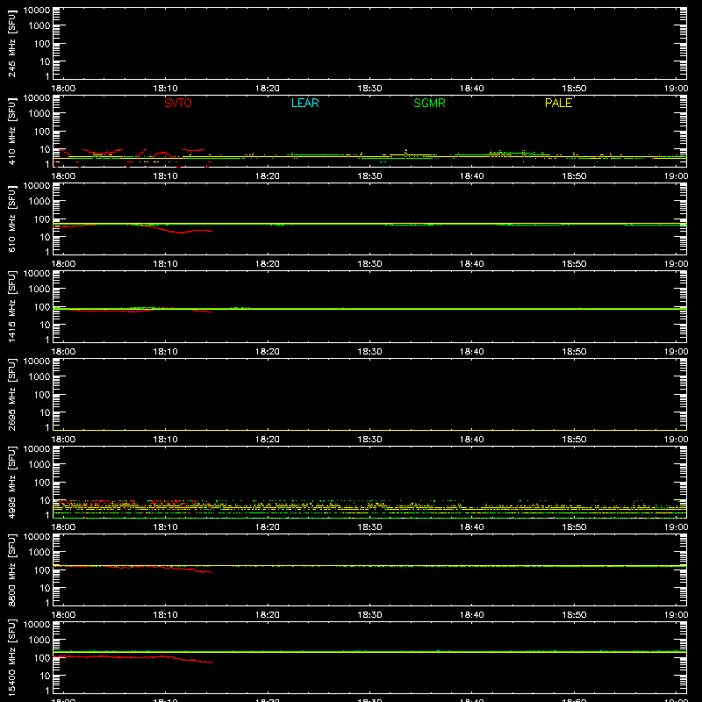The height and width of the screenshot is (702, 702).
Task: Select the 245 MHz [SFU] axis title
Action: 11,43
